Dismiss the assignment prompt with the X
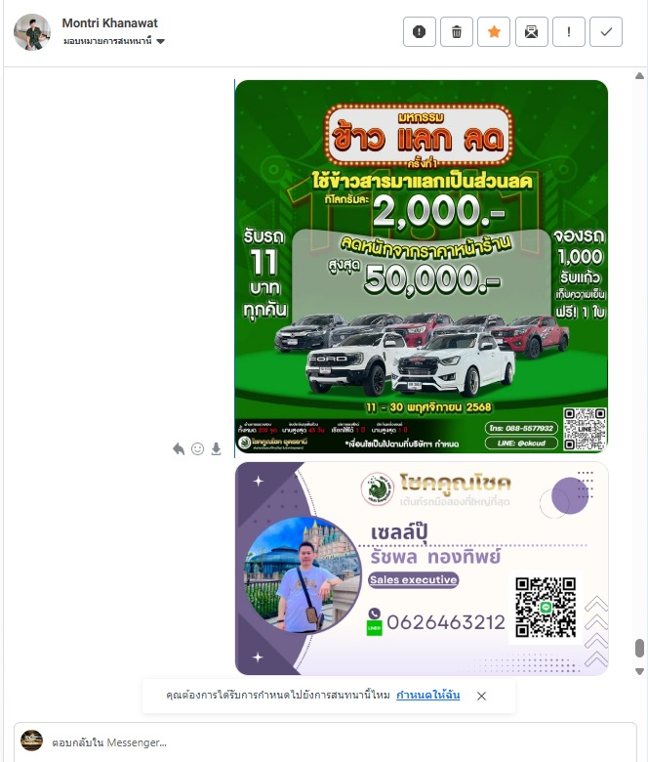The height and width of the screenshot is (762, 648). 481,696
